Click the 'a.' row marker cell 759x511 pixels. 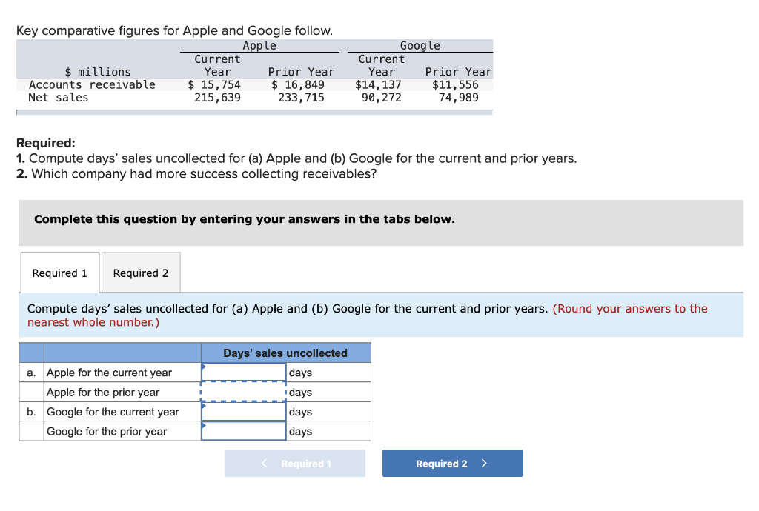pos(30,372)
